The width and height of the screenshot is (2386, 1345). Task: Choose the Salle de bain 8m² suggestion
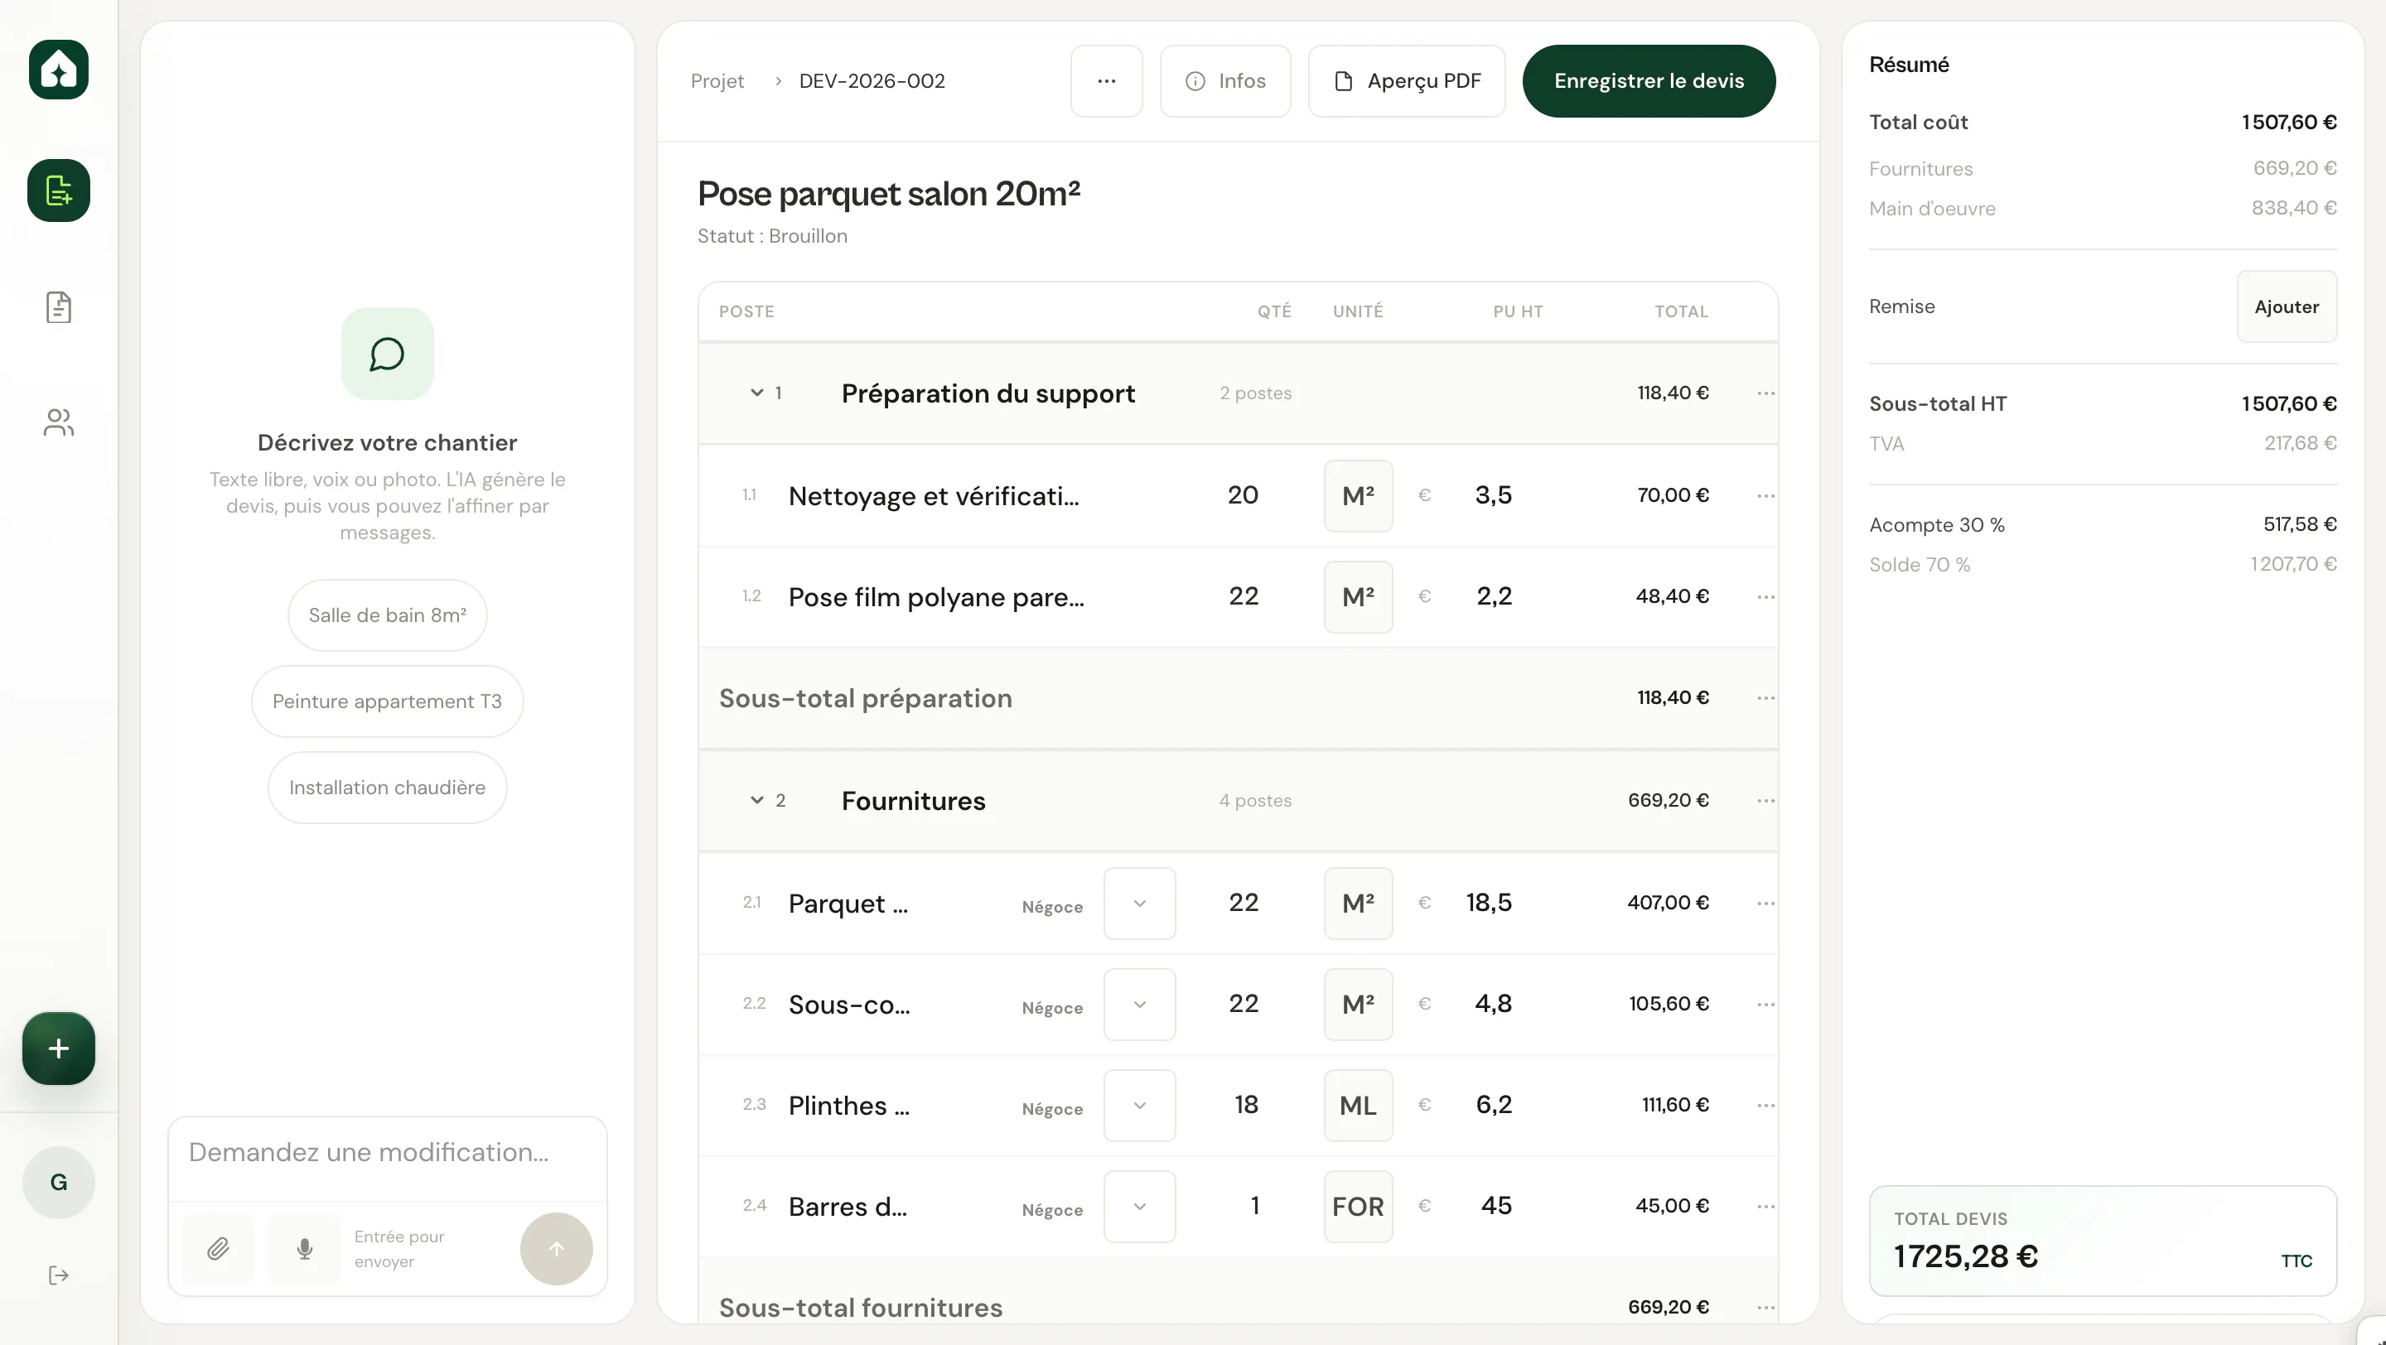[387, 615]
